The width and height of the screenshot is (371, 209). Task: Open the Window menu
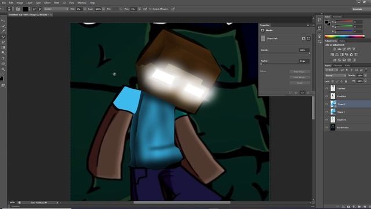(82, 3)
